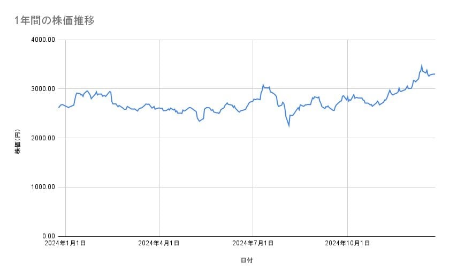Image resolution: width=449 pixels, height=278 pixels.
Task: Select the last data point of the line
Action: pos(435,74)
